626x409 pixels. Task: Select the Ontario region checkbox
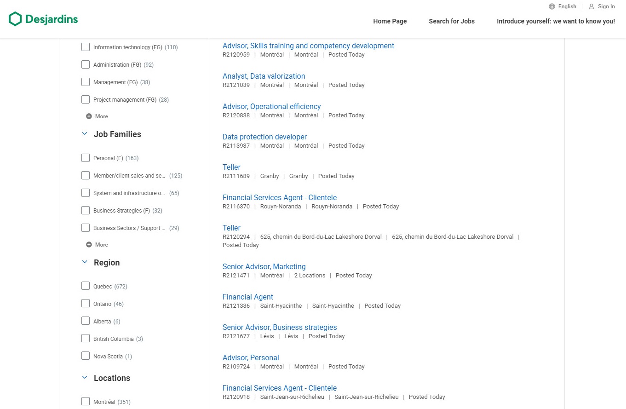(86, 304)
